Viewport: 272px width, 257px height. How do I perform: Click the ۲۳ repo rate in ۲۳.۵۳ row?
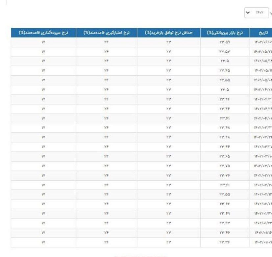[169, 52]
